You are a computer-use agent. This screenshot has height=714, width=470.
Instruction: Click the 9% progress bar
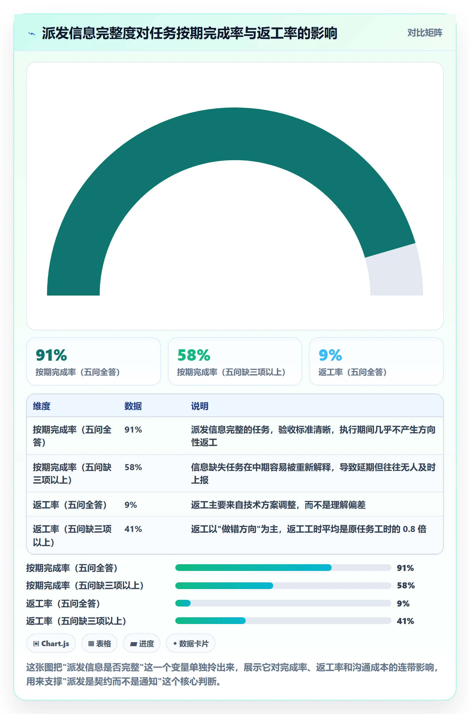(x=283, y=603)
